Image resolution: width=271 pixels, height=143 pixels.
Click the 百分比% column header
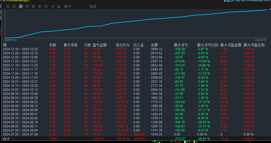tap(122, 45)
